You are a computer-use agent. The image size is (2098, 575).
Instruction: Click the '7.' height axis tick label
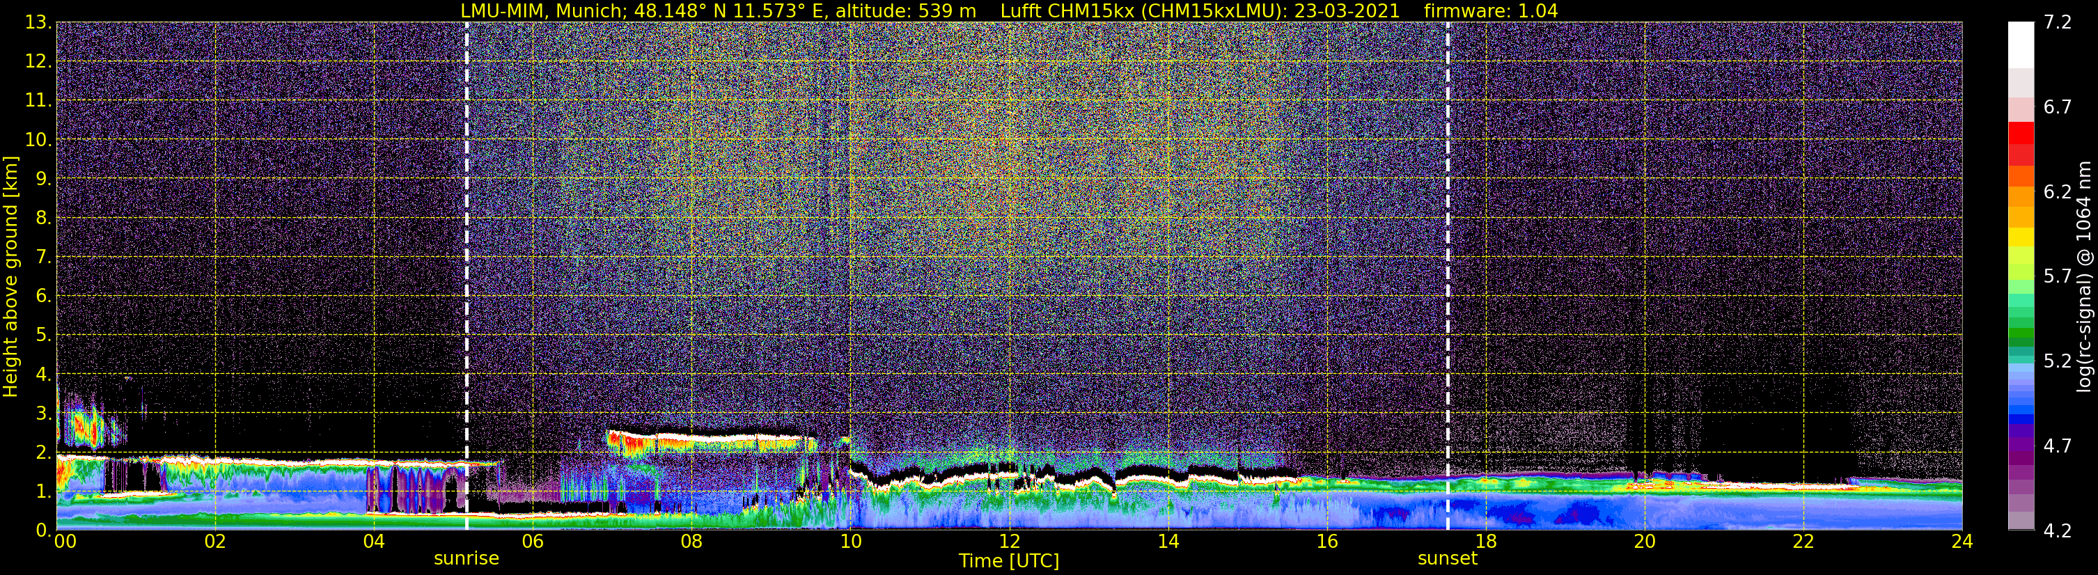coord(43,257)
